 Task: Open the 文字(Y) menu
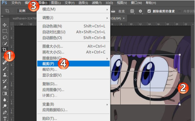69,3
